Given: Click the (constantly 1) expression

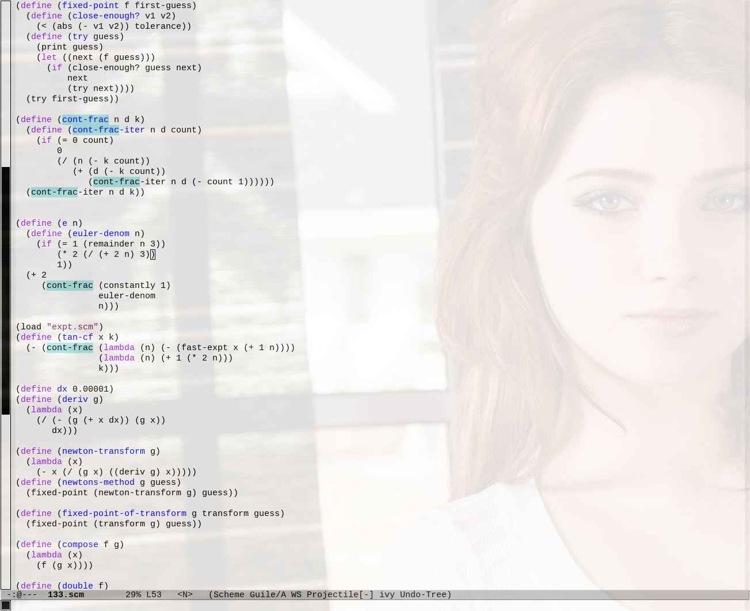Looking at the screenshot, I should click(135, 285).
